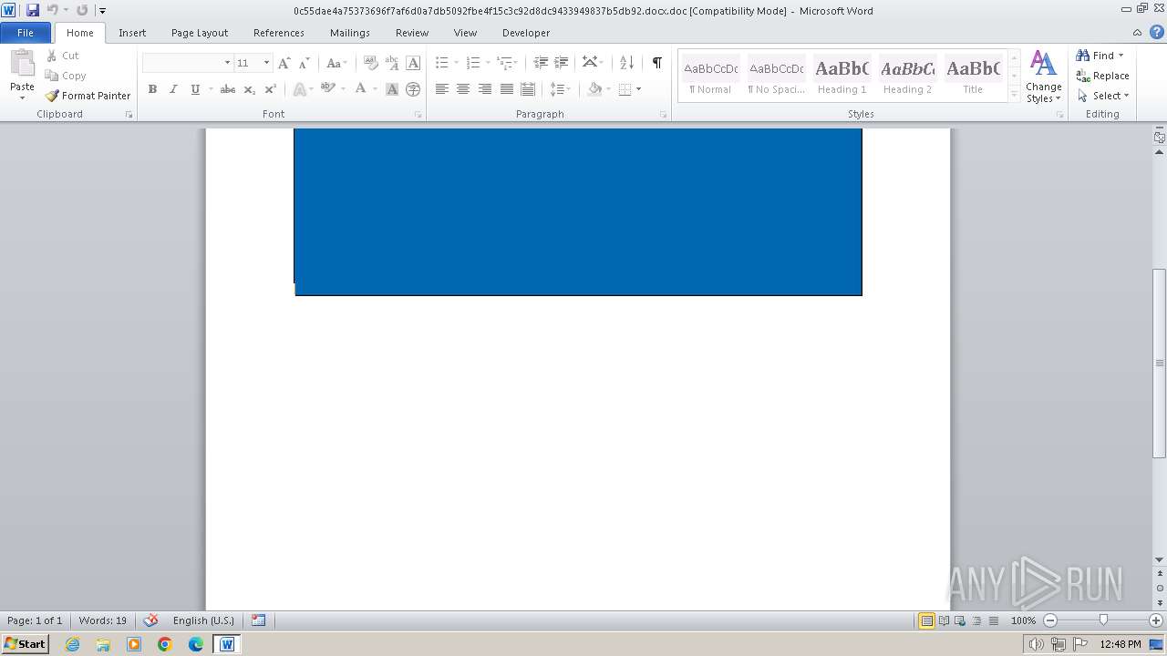Click the Numbering list icon
The height and width of the screenshot is (656, 1167).
click(472, 63)
